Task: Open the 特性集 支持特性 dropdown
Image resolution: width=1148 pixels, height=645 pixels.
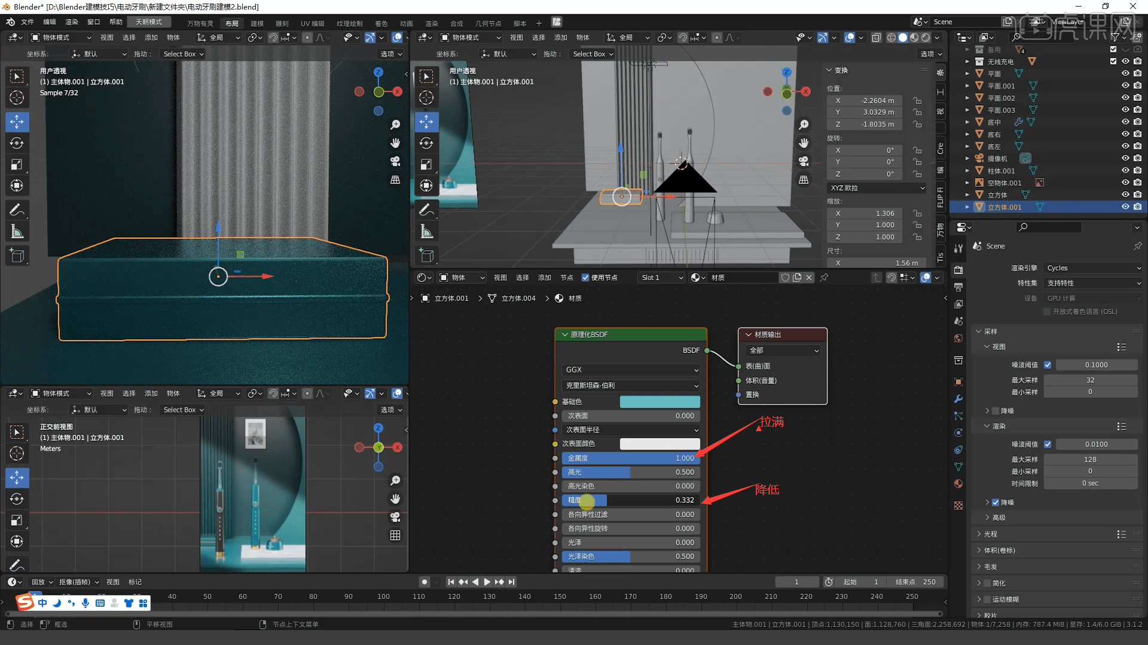Action: [x=1094, y=283]
